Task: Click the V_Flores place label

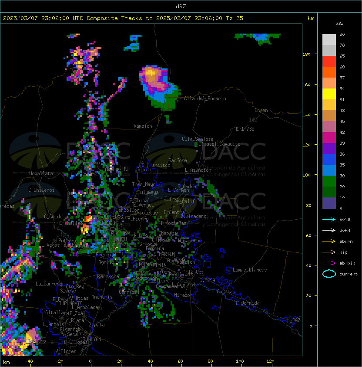Action: [66, 351]
